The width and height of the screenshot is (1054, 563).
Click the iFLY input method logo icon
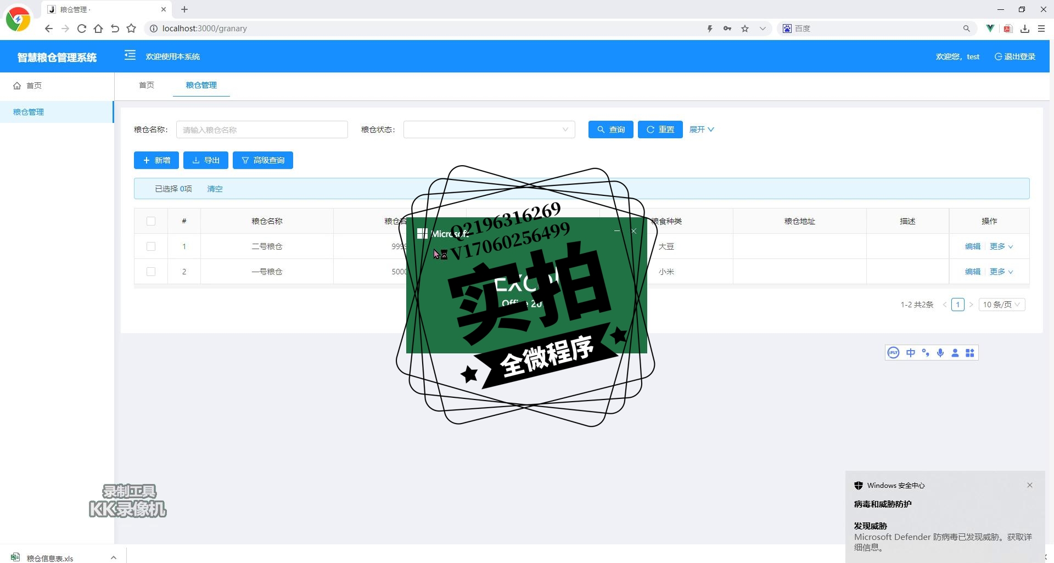pos(894,353)
